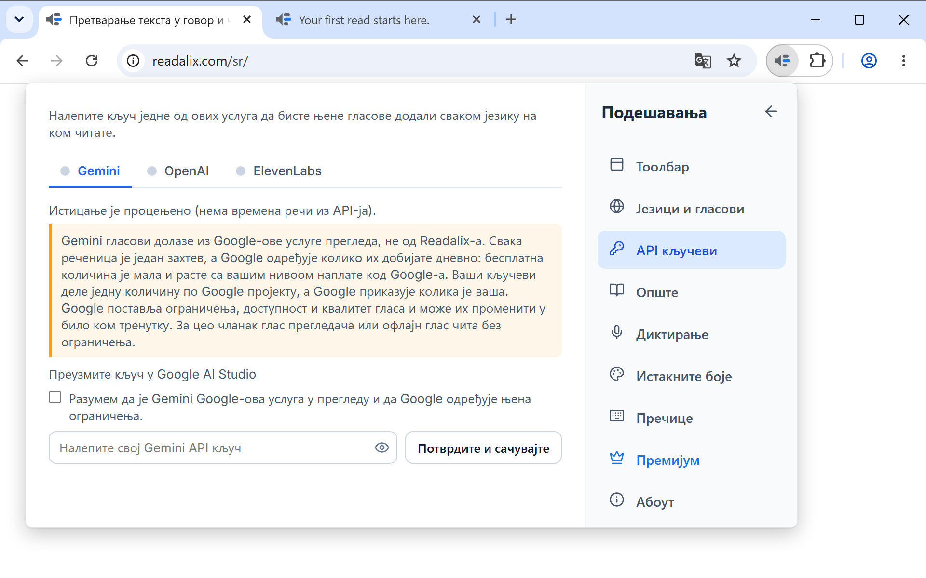Viewport: 926px width, 578px height.
Task: Open the Chrome extensions puzzle icon
Action: (x=817, y=61)
